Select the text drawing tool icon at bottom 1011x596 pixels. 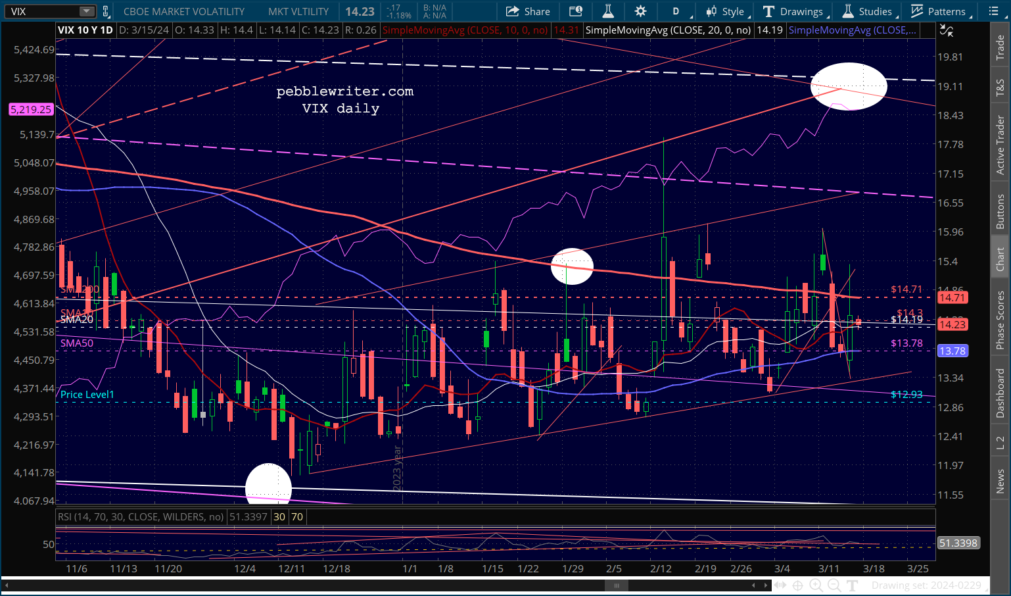pyautogui.click(x=852, y=585)
